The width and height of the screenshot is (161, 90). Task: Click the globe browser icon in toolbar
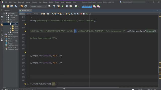coord(49,6)
